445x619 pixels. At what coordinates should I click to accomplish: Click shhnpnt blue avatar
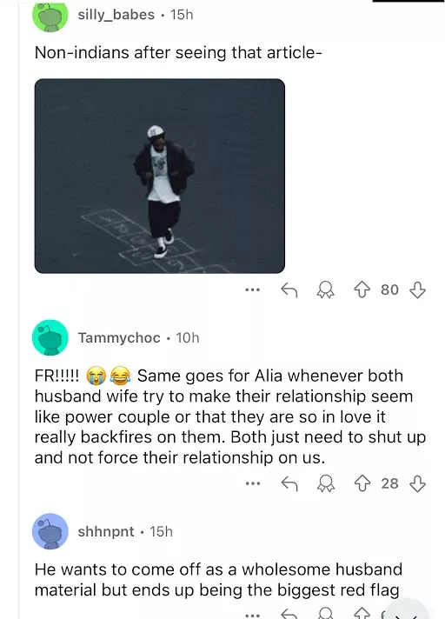coord(50,531)
